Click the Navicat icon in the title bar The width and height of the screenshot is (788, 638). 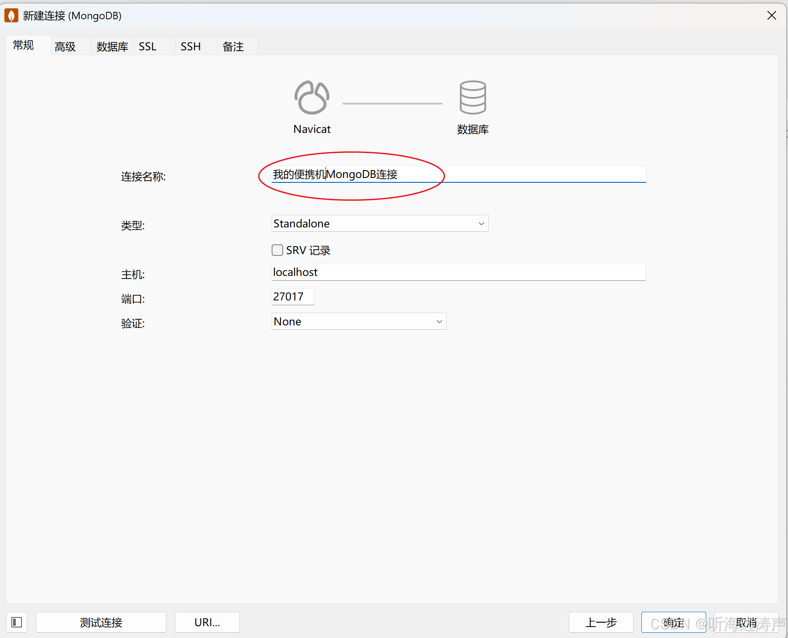coord(11,15)
